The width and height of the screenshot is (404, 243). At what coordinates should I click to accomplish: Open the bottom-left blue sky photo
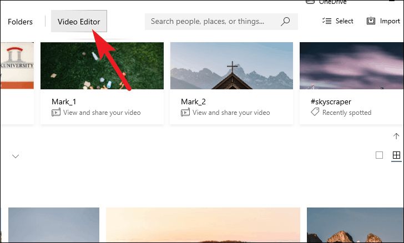(x=54, y=225)
